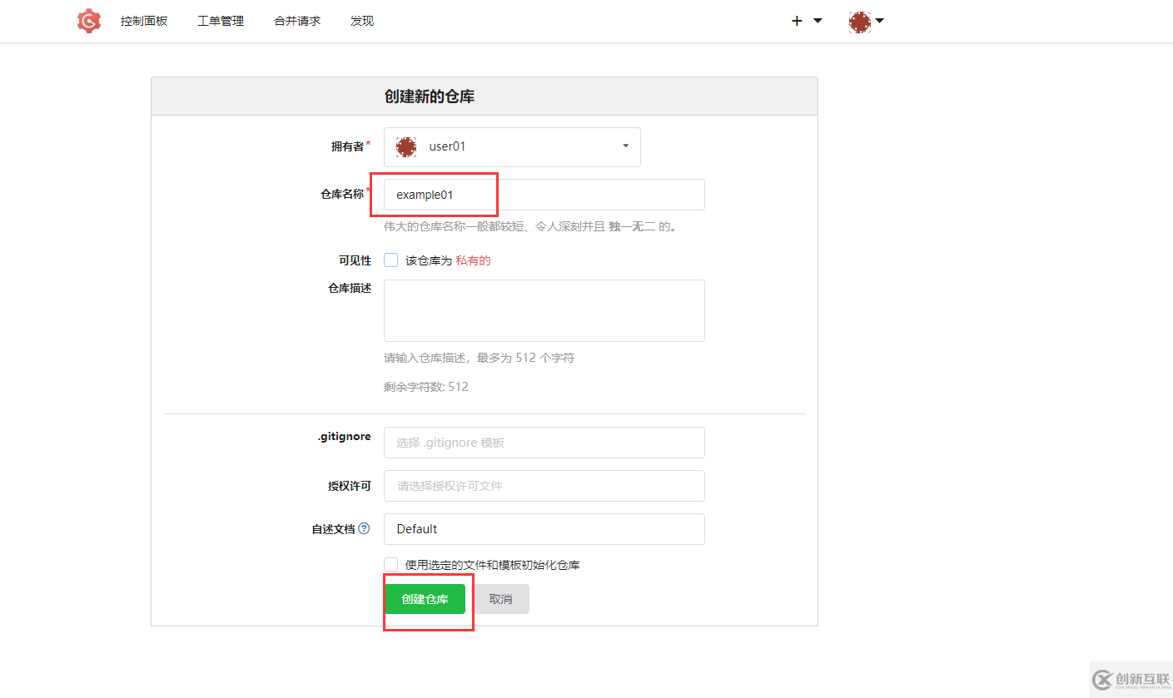Image resolution: width=1173 pixels, height=698 pixels.
Task: Click the 仓库名称 field containing example01
Action: (544, 195)
